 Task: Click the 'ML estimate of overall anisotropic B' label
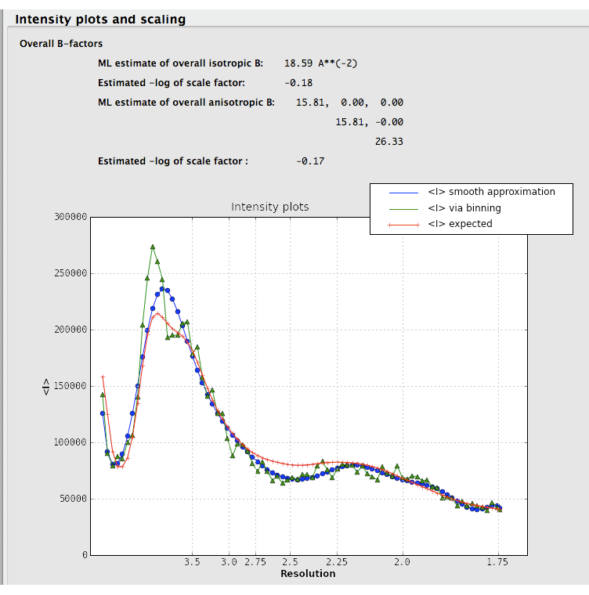(186, 103)
